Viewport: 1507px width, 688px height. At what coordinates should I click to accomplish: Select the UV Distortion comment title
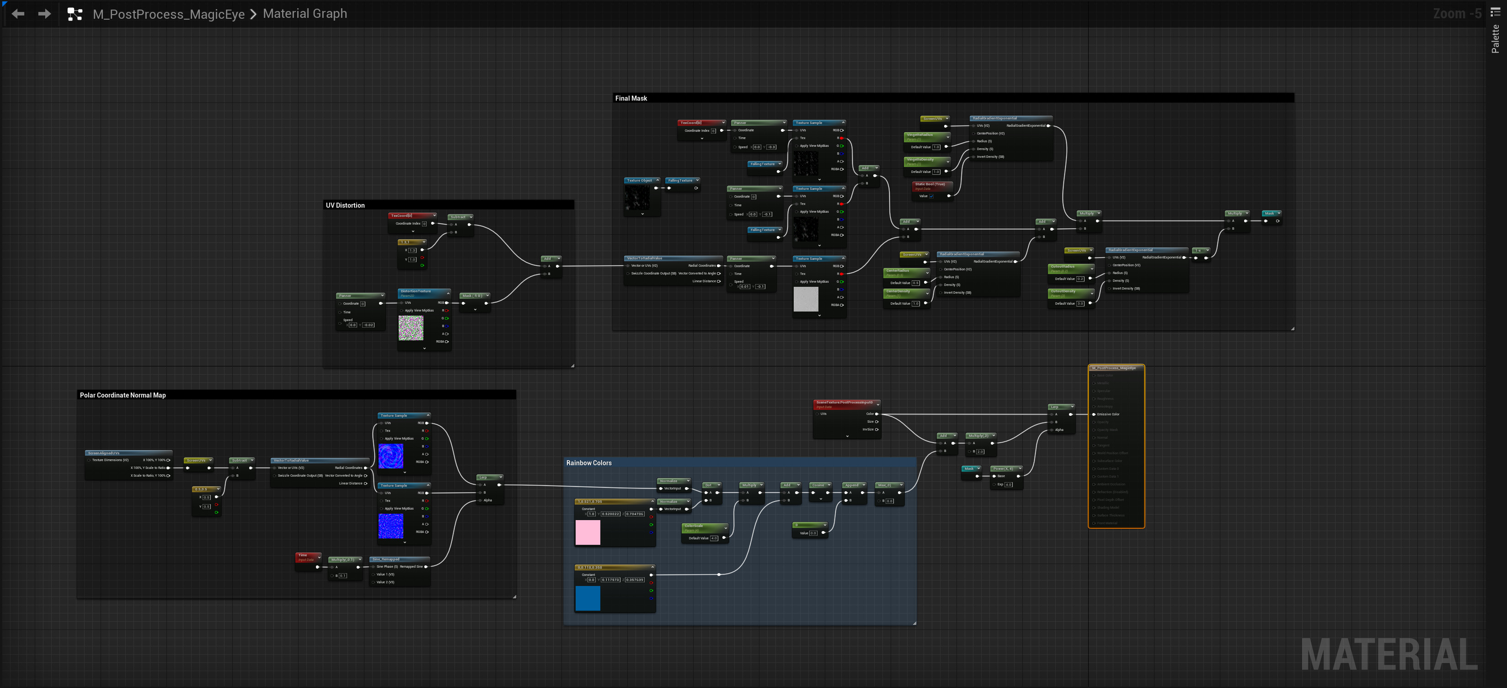[345, 205]
